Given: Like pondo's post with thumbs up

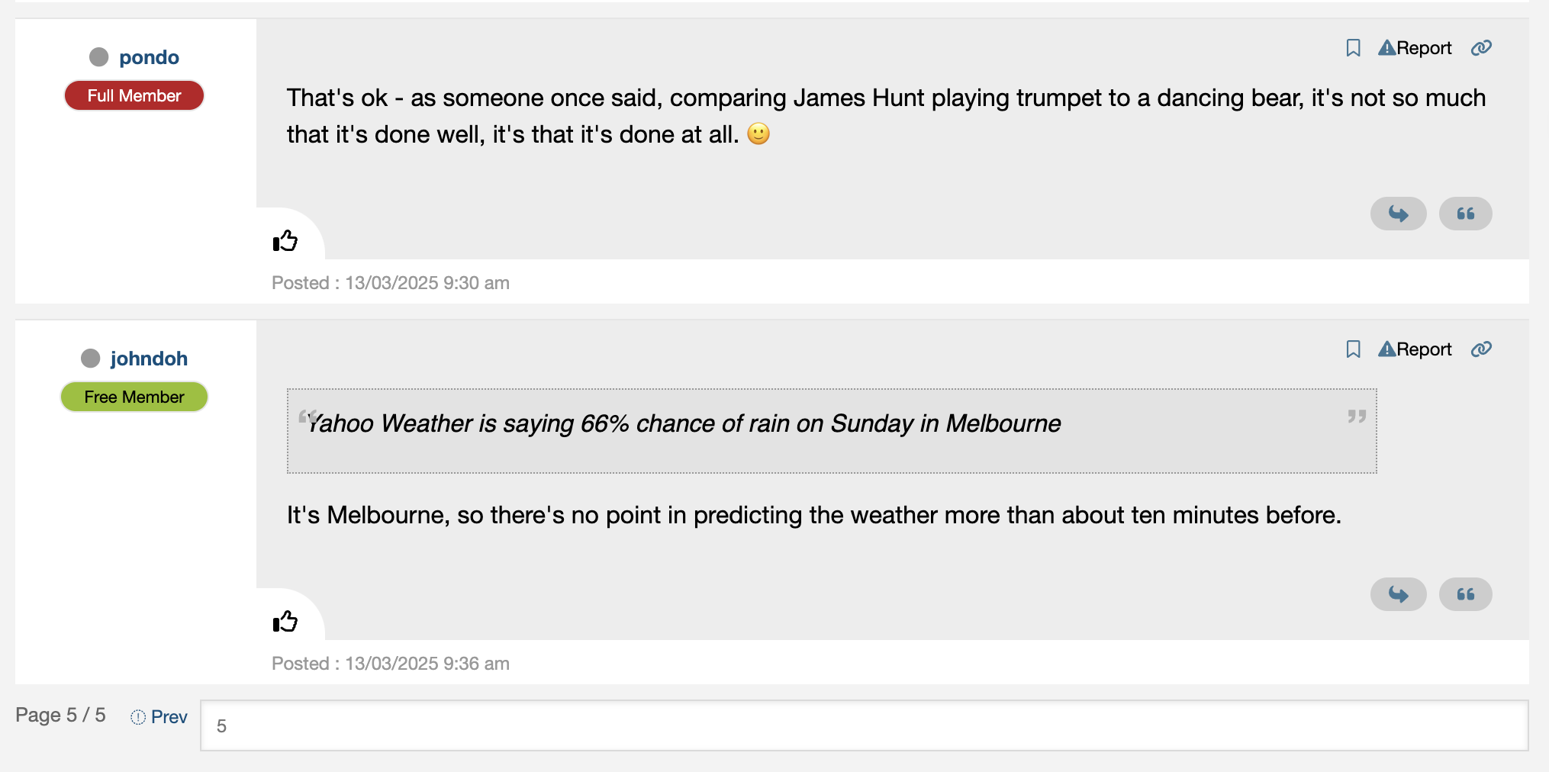Looking at the screenshot, I should (x=285, y=241).
